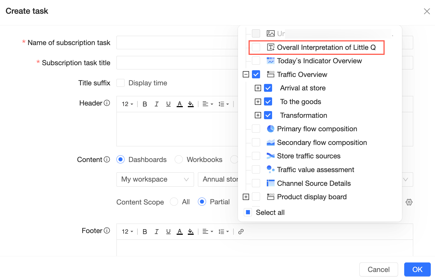Toggle bold in the Footer toolbar
The height and width of the screenshot is (277, 435).
click(145, 232)
